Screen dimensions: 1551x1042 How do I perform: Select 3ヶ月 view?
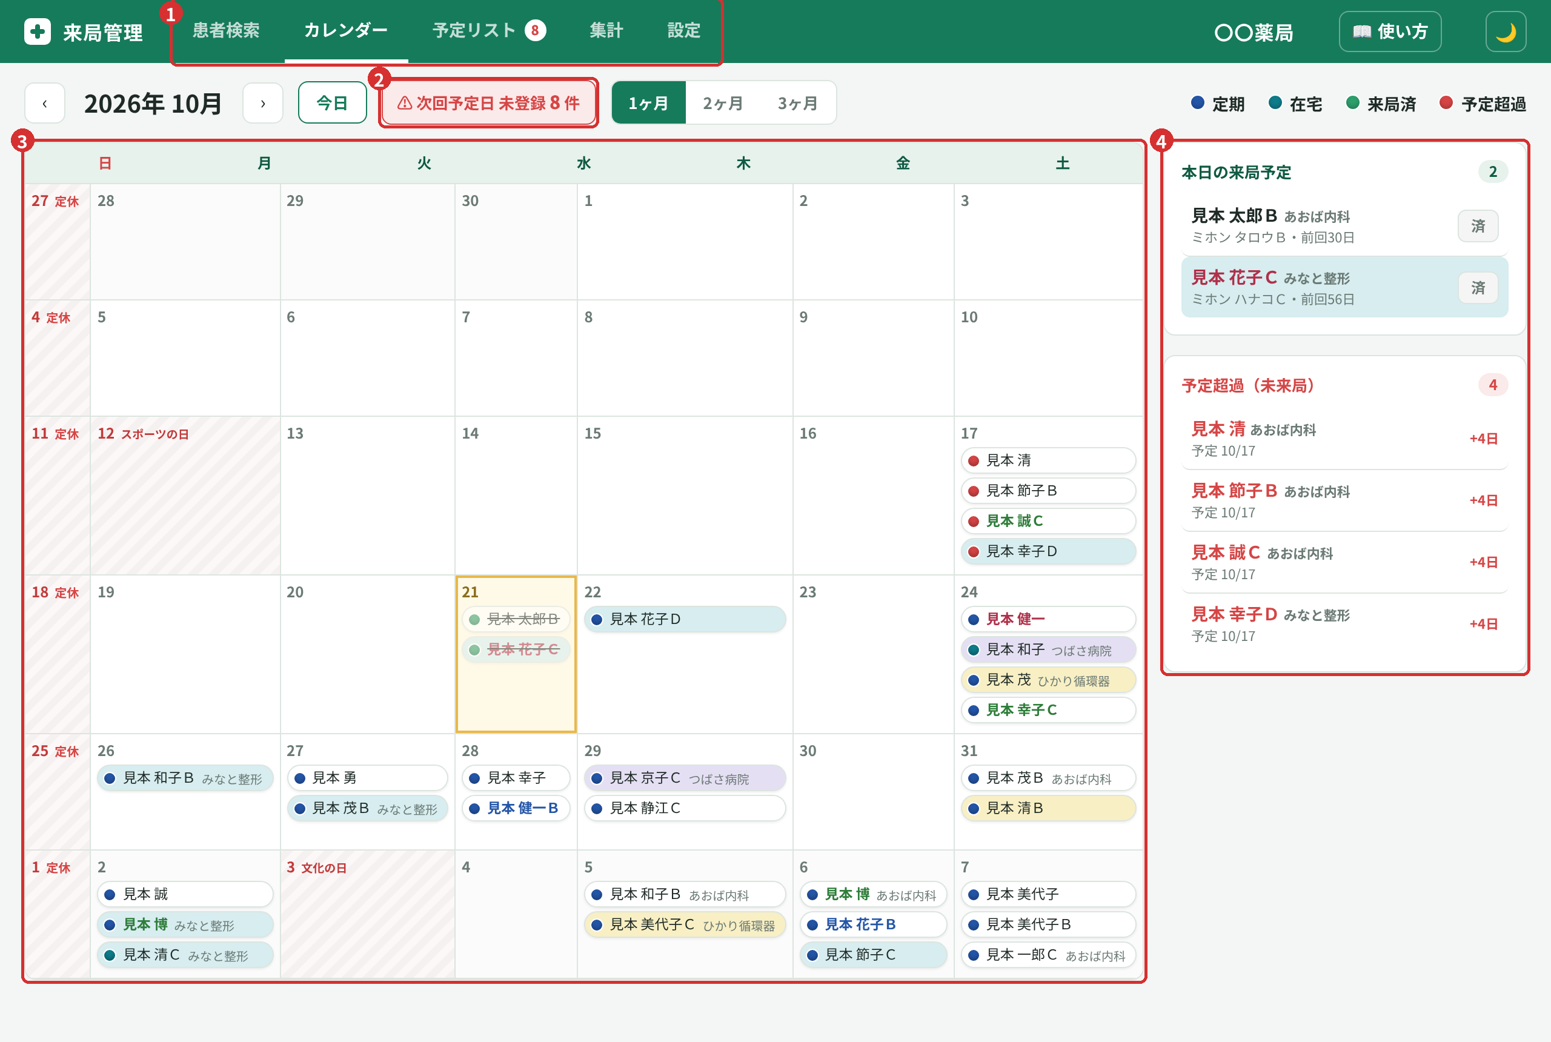(x=797, y=103)
